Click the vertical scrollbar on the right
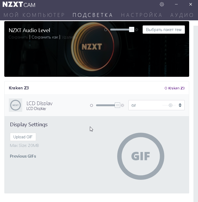Screen dimensions: 198x202 pyautogui.click(x=196, y=113)
